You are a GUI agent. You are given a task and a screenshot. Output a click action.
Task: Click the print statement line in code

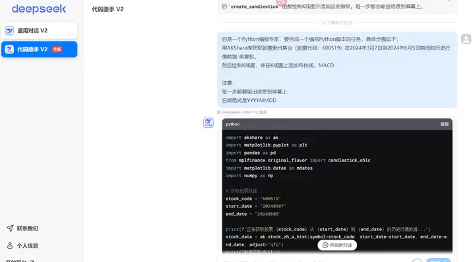pyautogui.click(x=328, y=229)
